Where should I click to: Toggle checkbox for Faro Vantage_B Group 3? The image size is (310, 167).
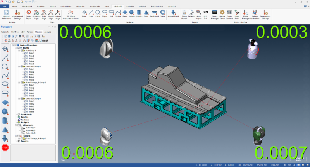[x=21, y=83]
